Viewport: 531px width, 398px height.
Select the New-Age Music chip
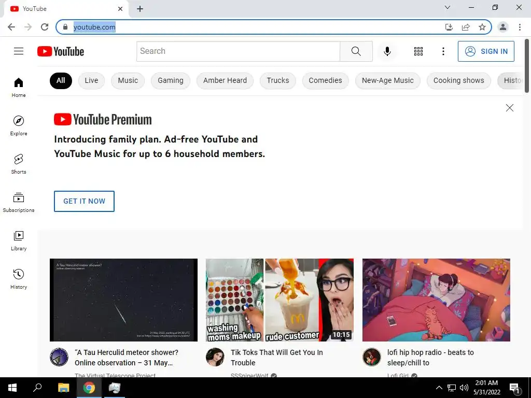click(x=387, y=80)
